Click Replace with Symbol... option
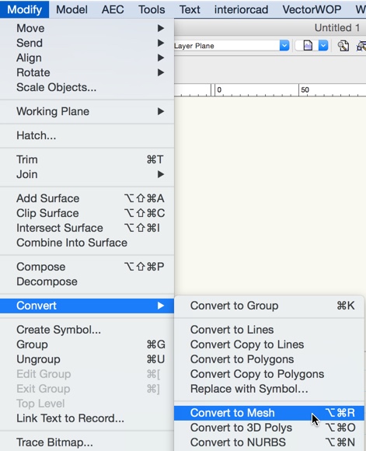The width and height of the screenshot is (366, 451). coord(269,389)
